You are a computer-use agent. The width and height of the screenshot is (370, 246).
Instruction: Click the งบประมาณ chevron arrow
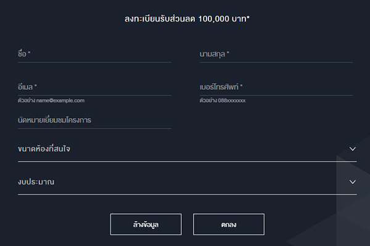point(353,182)
